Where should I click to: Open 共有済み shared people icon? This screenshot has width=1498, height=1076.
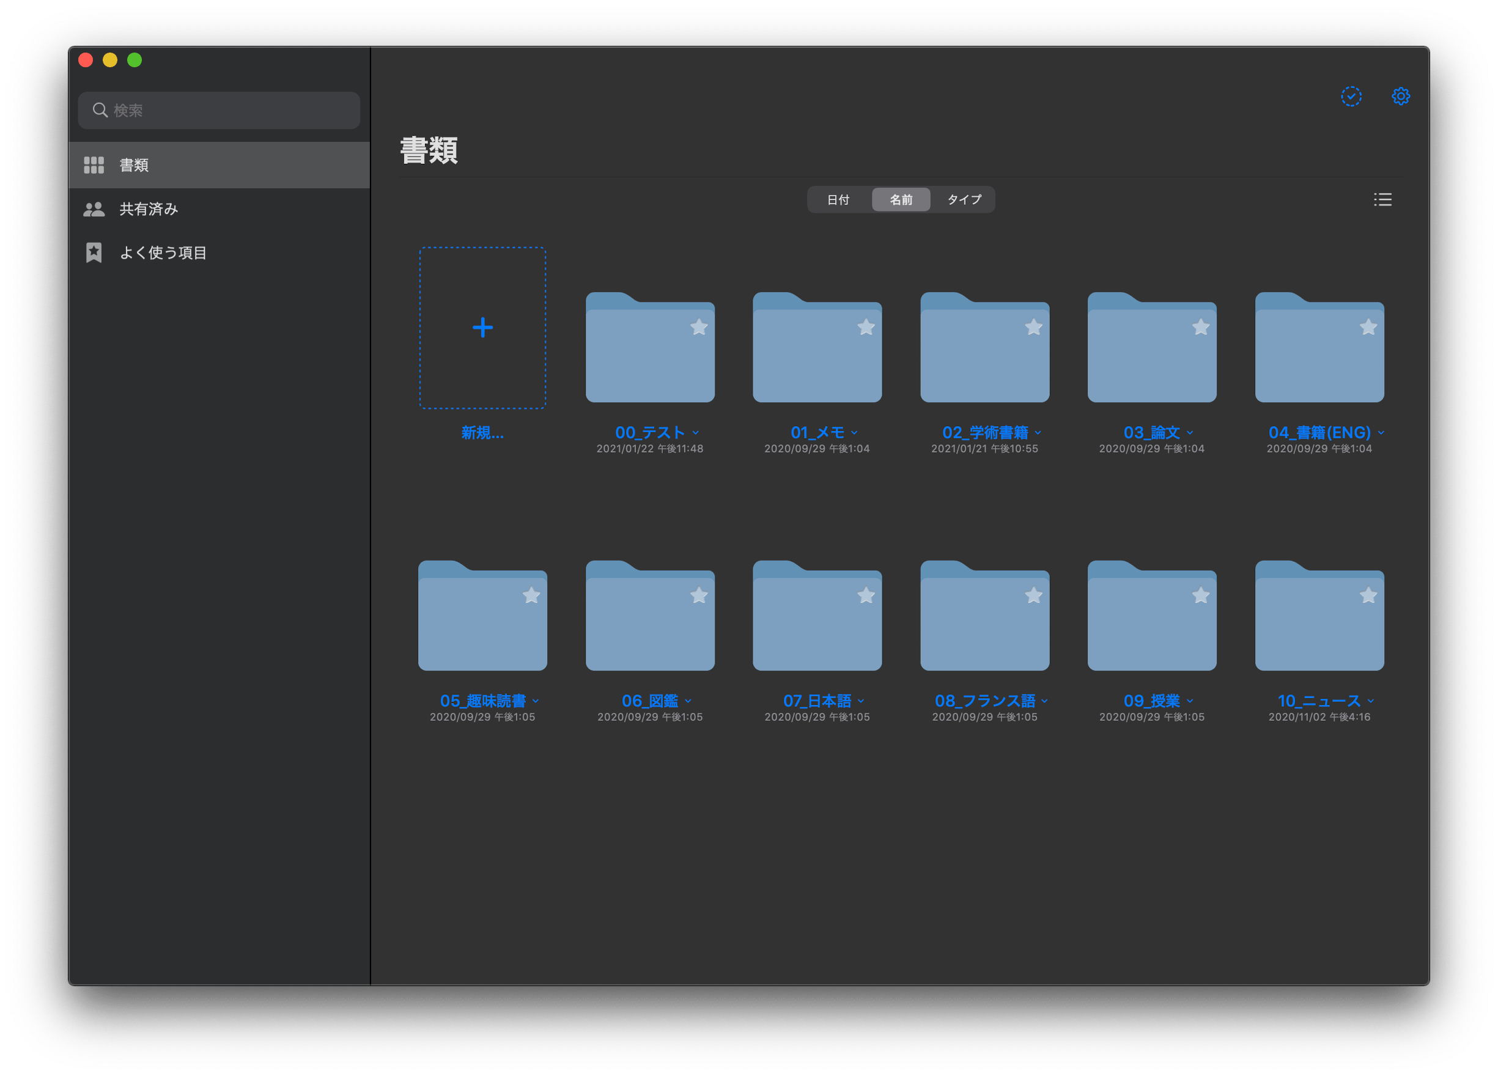(x=94, y=209)
